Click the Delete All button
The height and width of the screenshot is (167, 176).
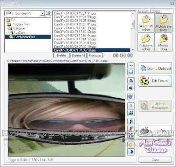tap(78, 55)
